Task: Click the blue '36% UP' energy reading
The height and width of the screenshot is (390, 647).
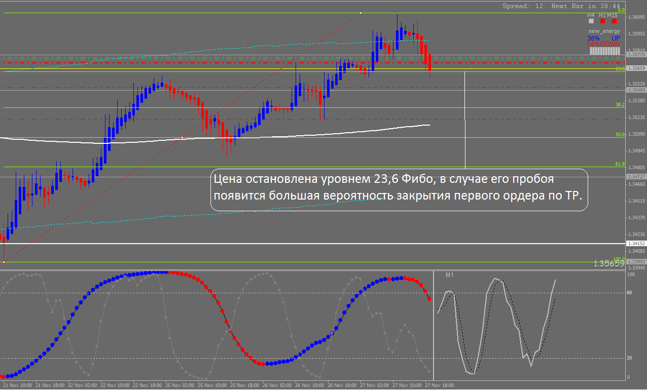Action: point(603,38)
